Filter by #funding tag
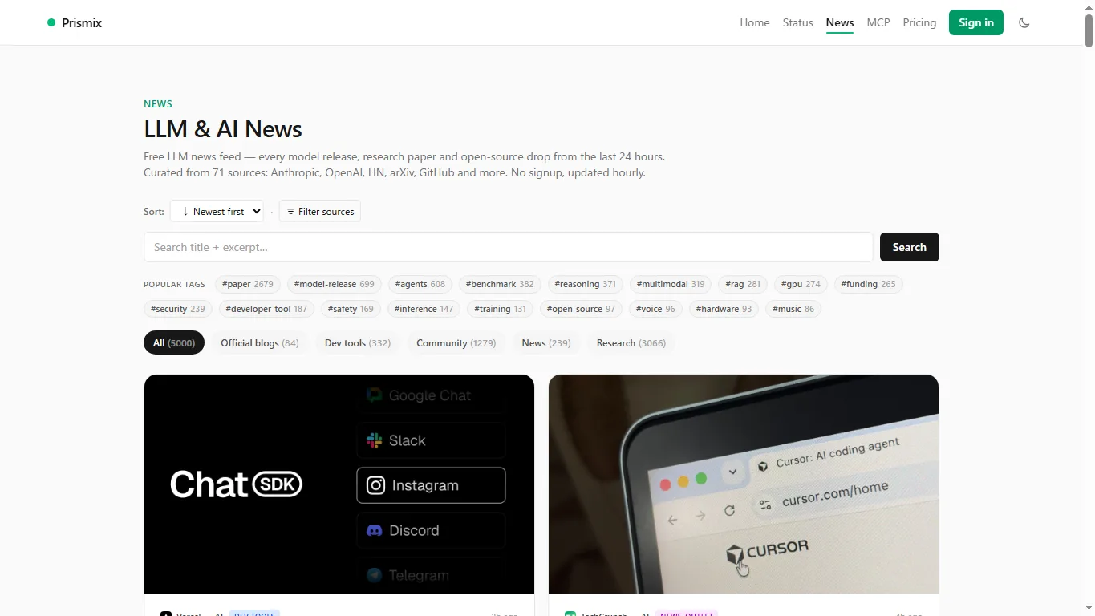This screenshot has width=1095, height=616. coord(868,284)
